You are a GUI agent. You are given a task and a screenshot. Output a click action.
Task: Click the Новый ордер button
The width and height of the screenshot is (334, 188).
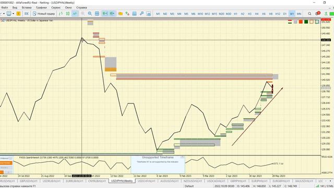point(44,14)
